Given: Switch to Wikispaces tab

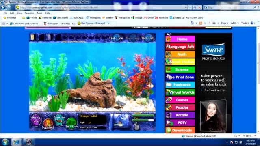Looking at the screenshot, I should click(60, 24).
